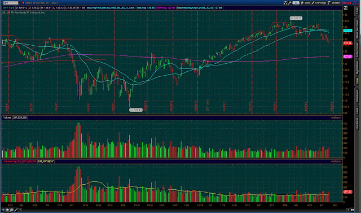361x213 pixels.
Task: Click the double-arrow icon at bottom right corner
Action: point(353,210)
